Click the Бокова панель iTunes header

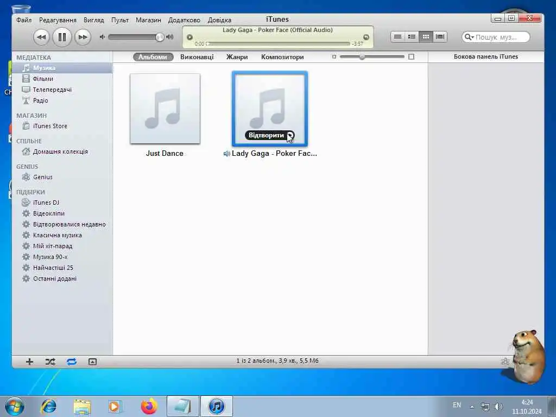(x=486, y=56)
